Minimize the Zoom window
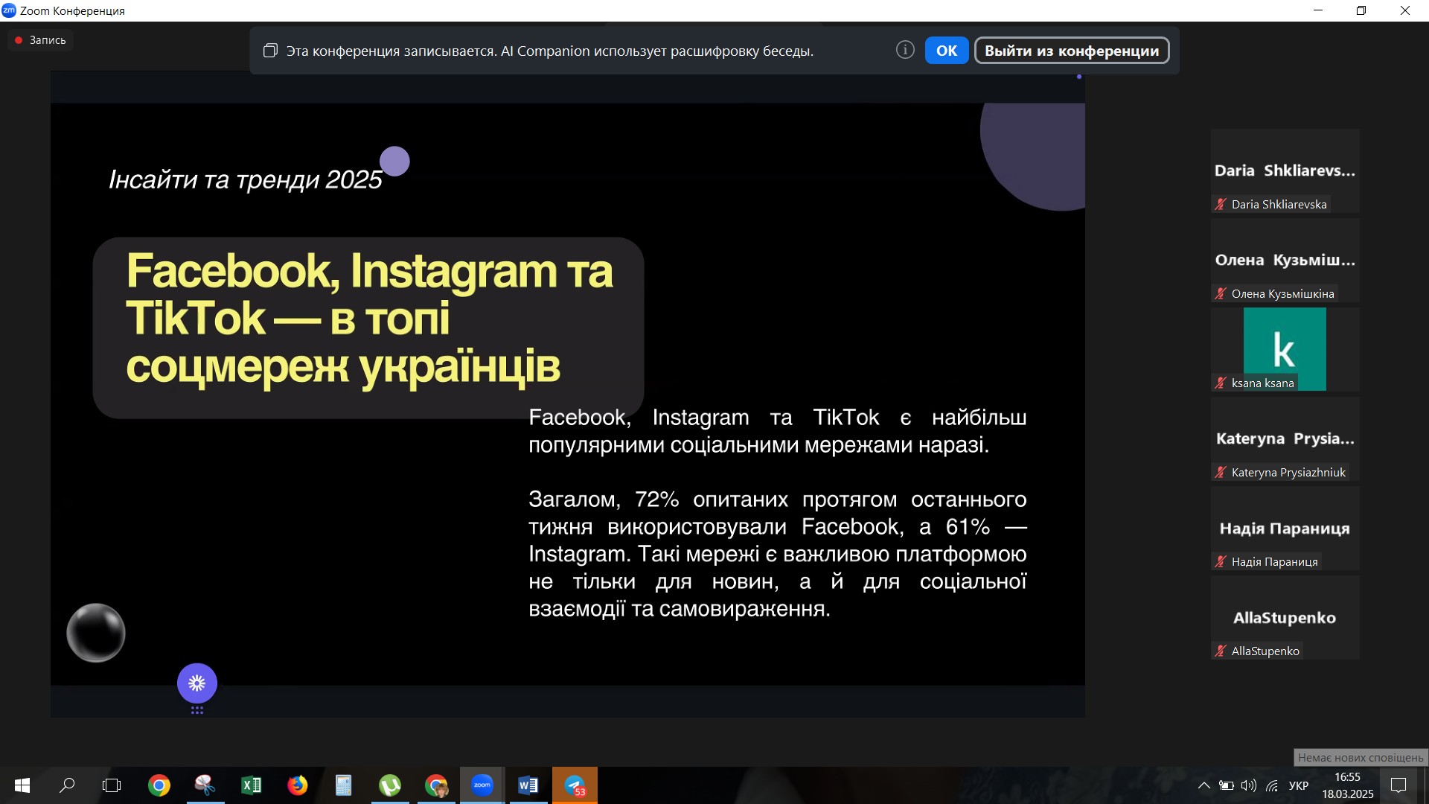The image size is (1429, 804). click(1318, 10)
